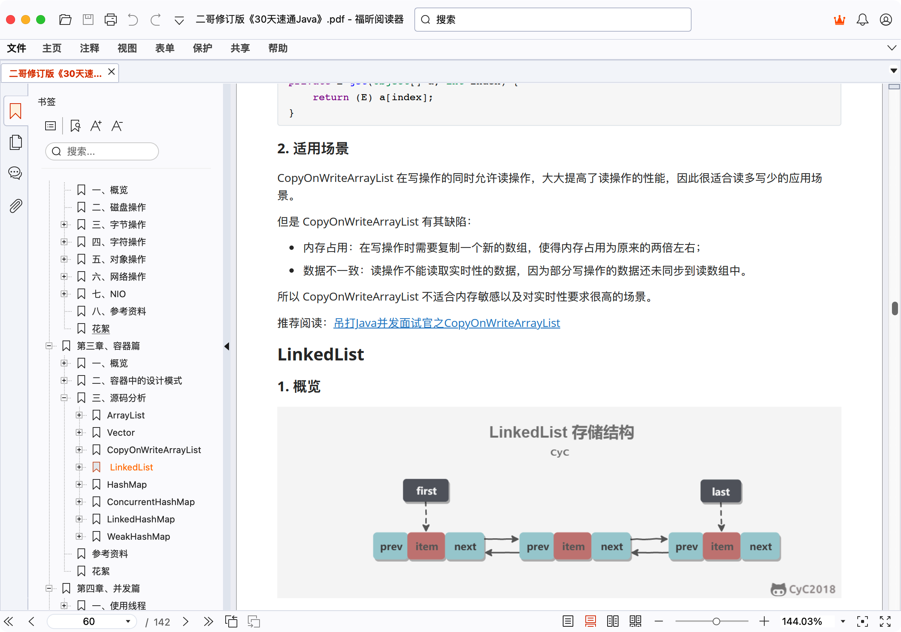The height and width of the screenshot is (632, 901).
Task: Click the print icon in title bar
Action: [111, 20]
